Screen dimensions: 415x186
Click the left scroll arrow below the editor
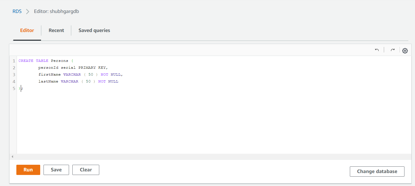pos(12,156)
